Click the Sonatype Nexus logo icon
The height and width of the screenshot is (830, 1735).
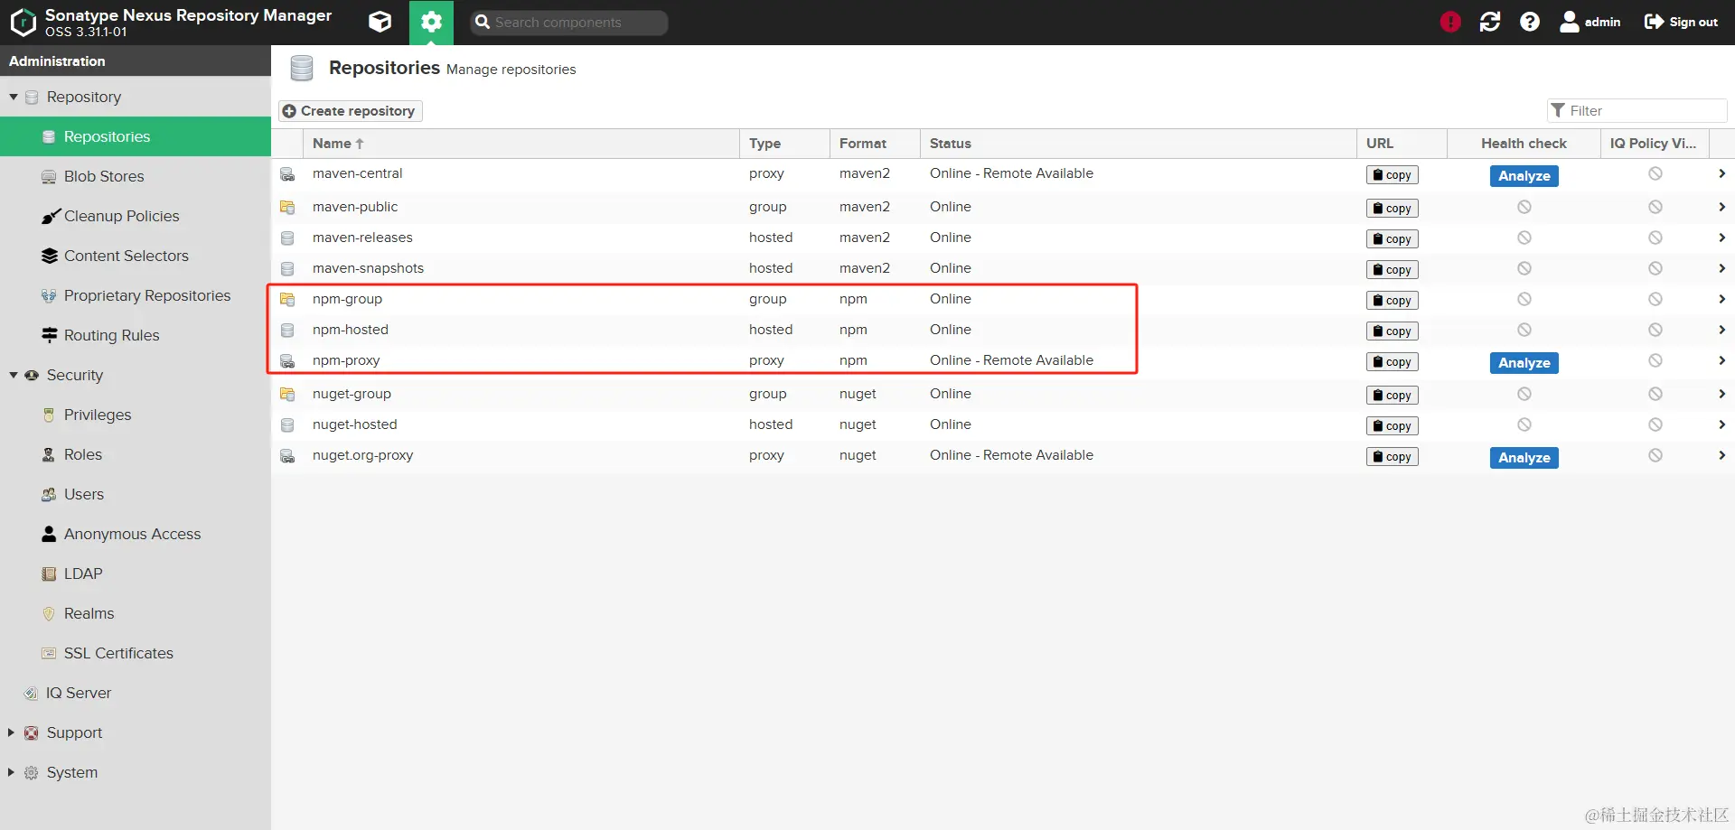click(x=23, y=22)
